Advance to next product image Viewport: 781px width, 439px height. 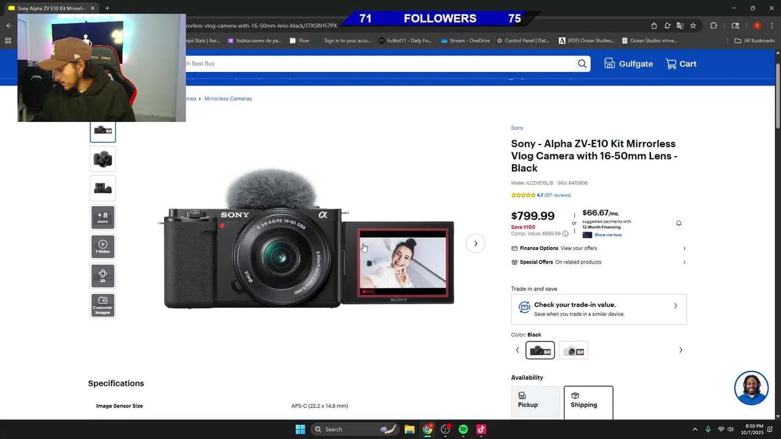point(475,243)
